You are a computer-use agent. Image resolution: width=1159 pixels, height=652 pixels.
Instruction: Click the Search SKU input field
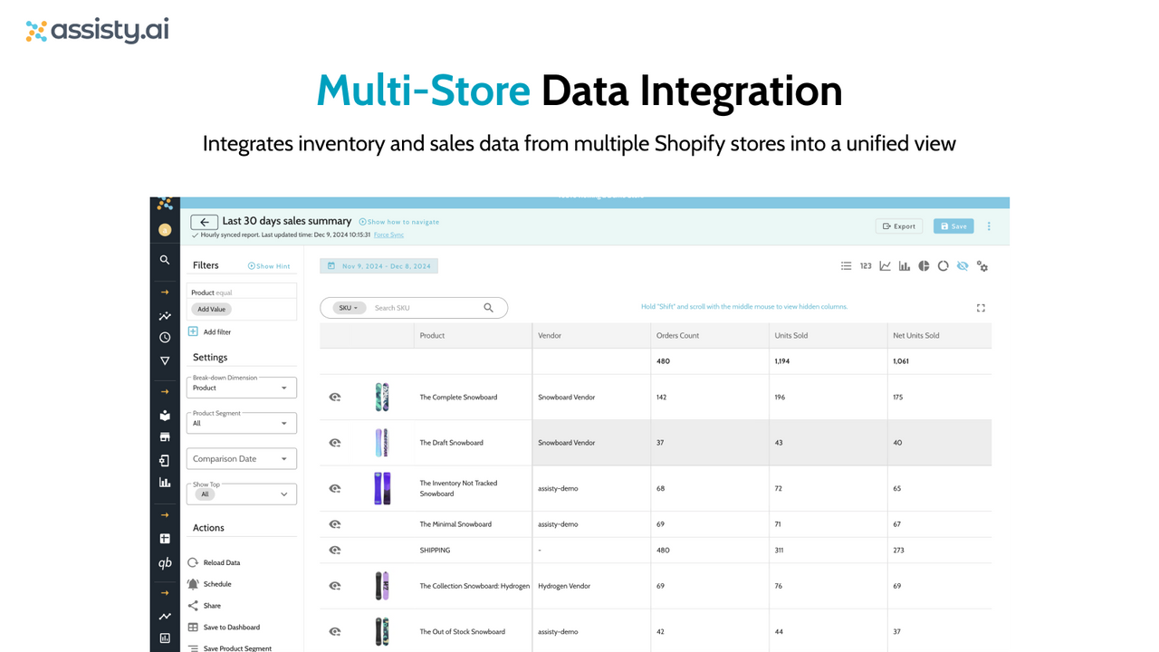pos(426,308)
